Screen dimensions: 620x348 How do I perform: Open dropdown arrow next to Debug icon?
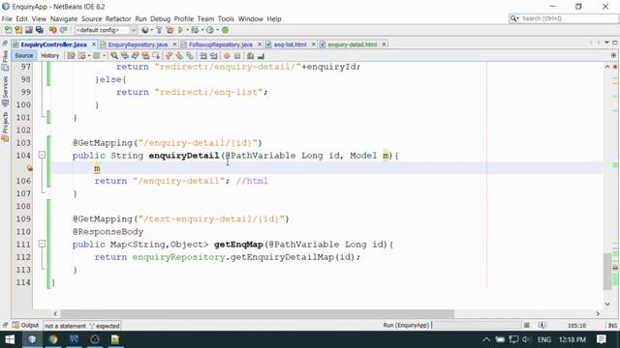202,30
